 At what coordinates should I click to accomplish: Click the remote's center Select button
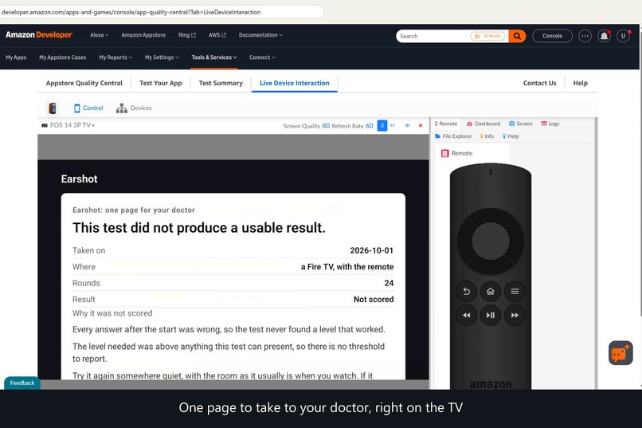click(x=491, y=241)
